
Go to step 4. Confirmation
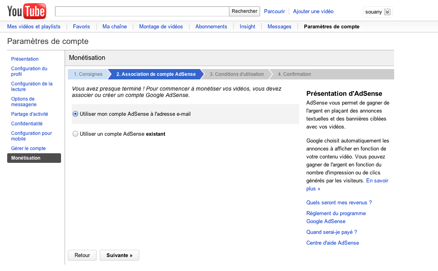point(294,74)
